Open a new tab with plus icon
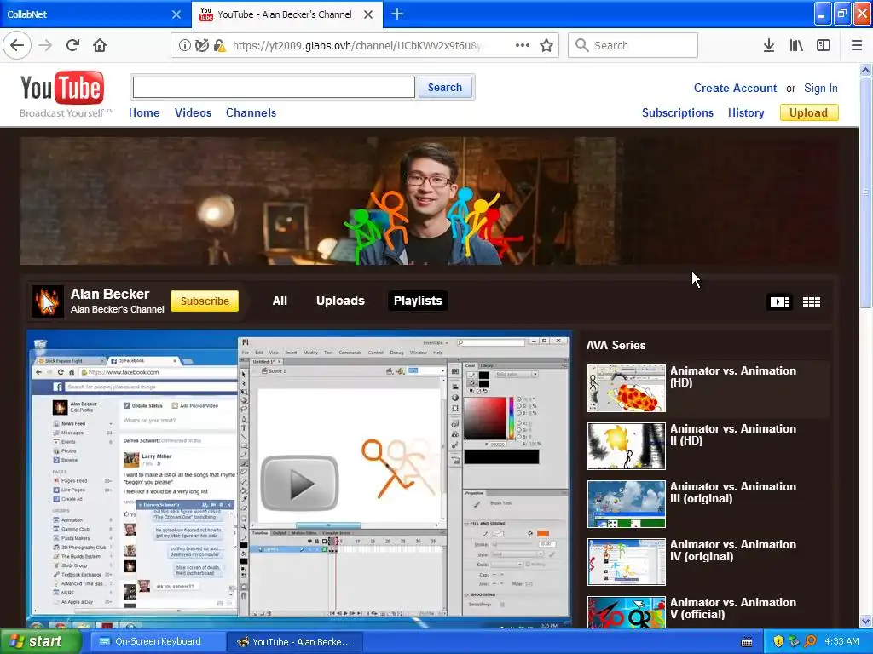This screenshot has width=873, height=654. 397,14
